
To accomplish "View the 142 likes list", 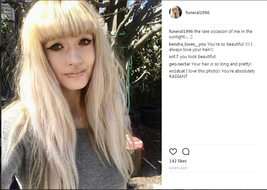I will pyautogui.click(x=178, y=161).
